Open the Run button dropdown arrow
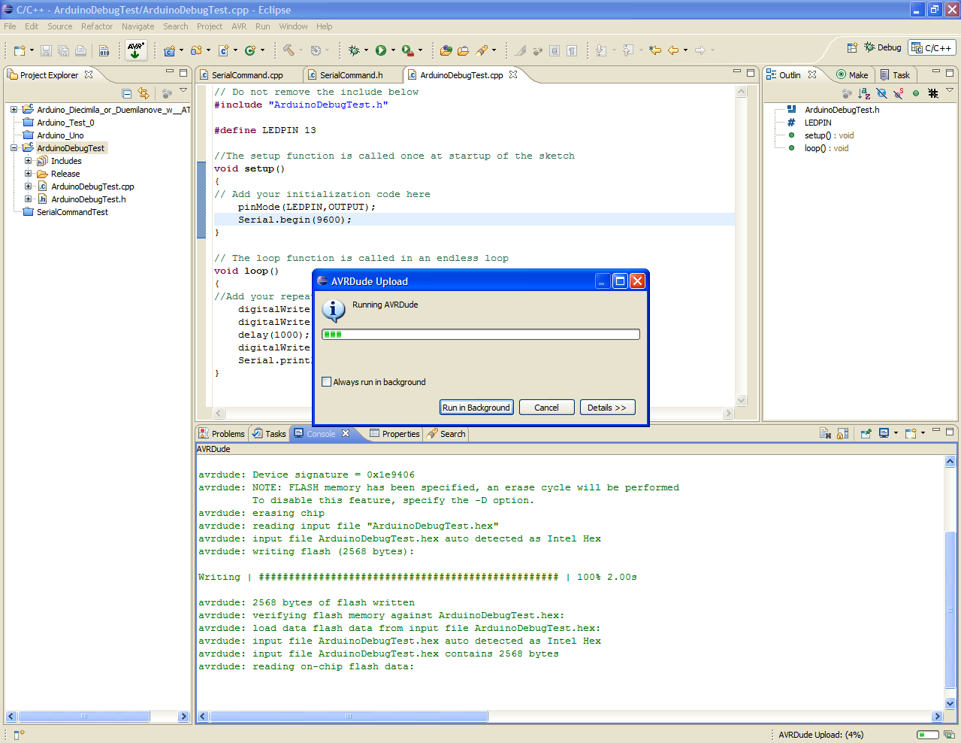 (393, 50)
